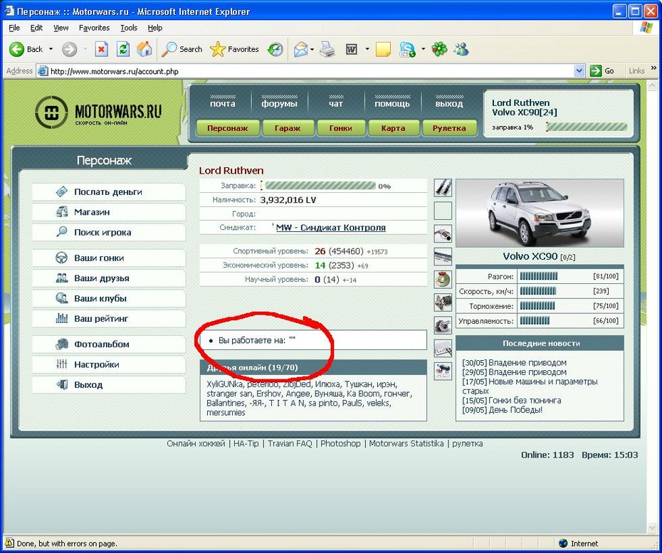Screen dimensions: 662x553
Task: Click the Карта green tab
Action: 393,128
